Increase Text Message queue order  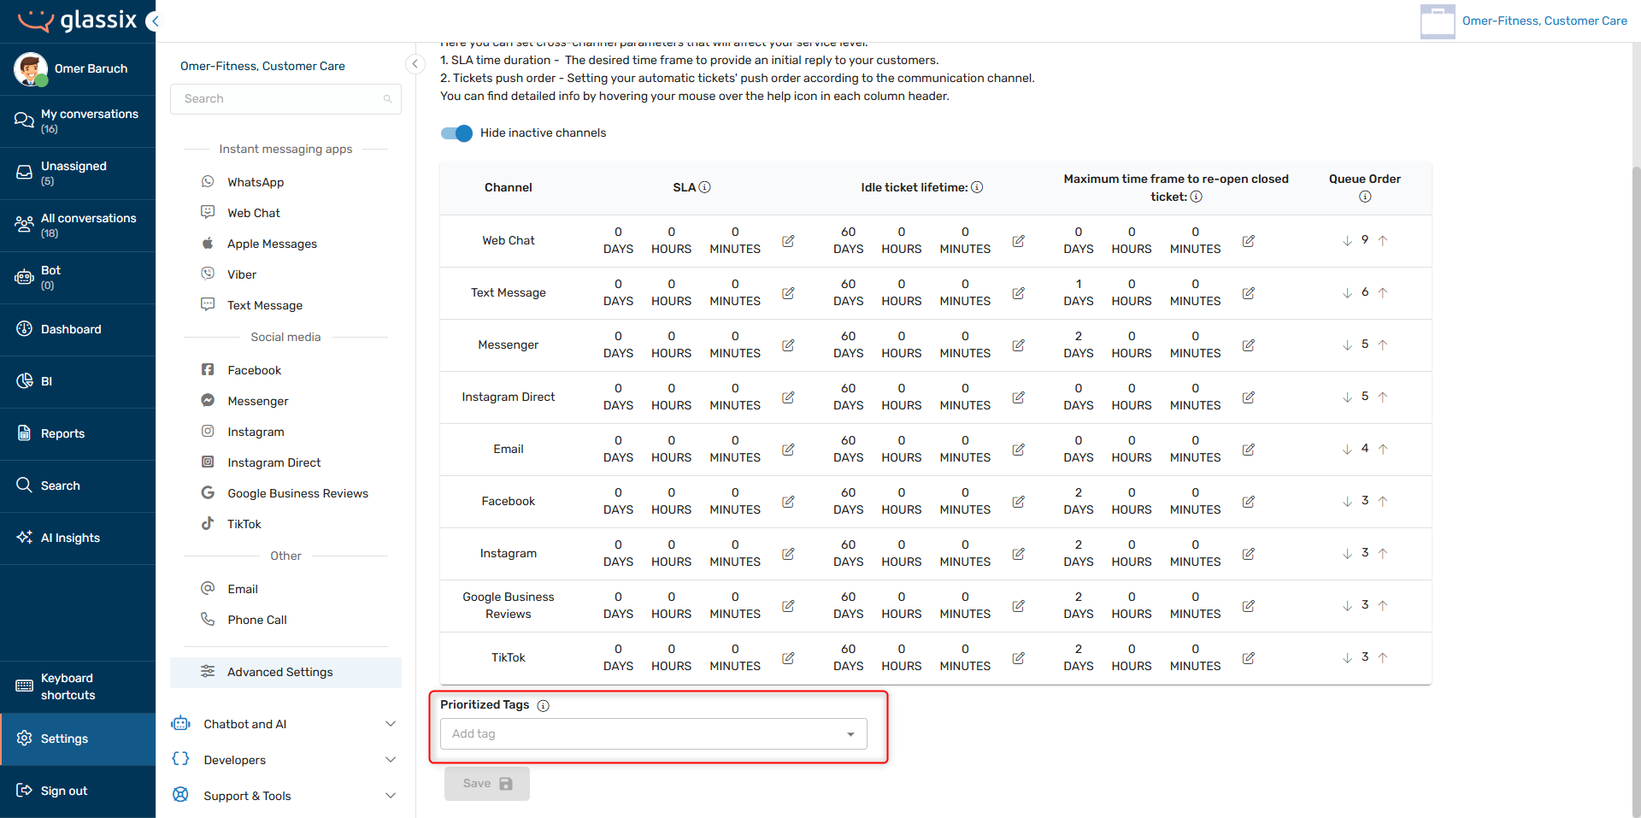1382,293
